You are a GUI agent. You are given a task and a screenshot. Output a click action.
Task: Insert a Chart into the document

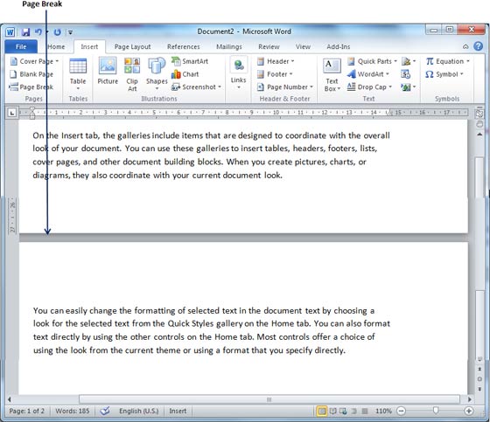click(185, 74)
